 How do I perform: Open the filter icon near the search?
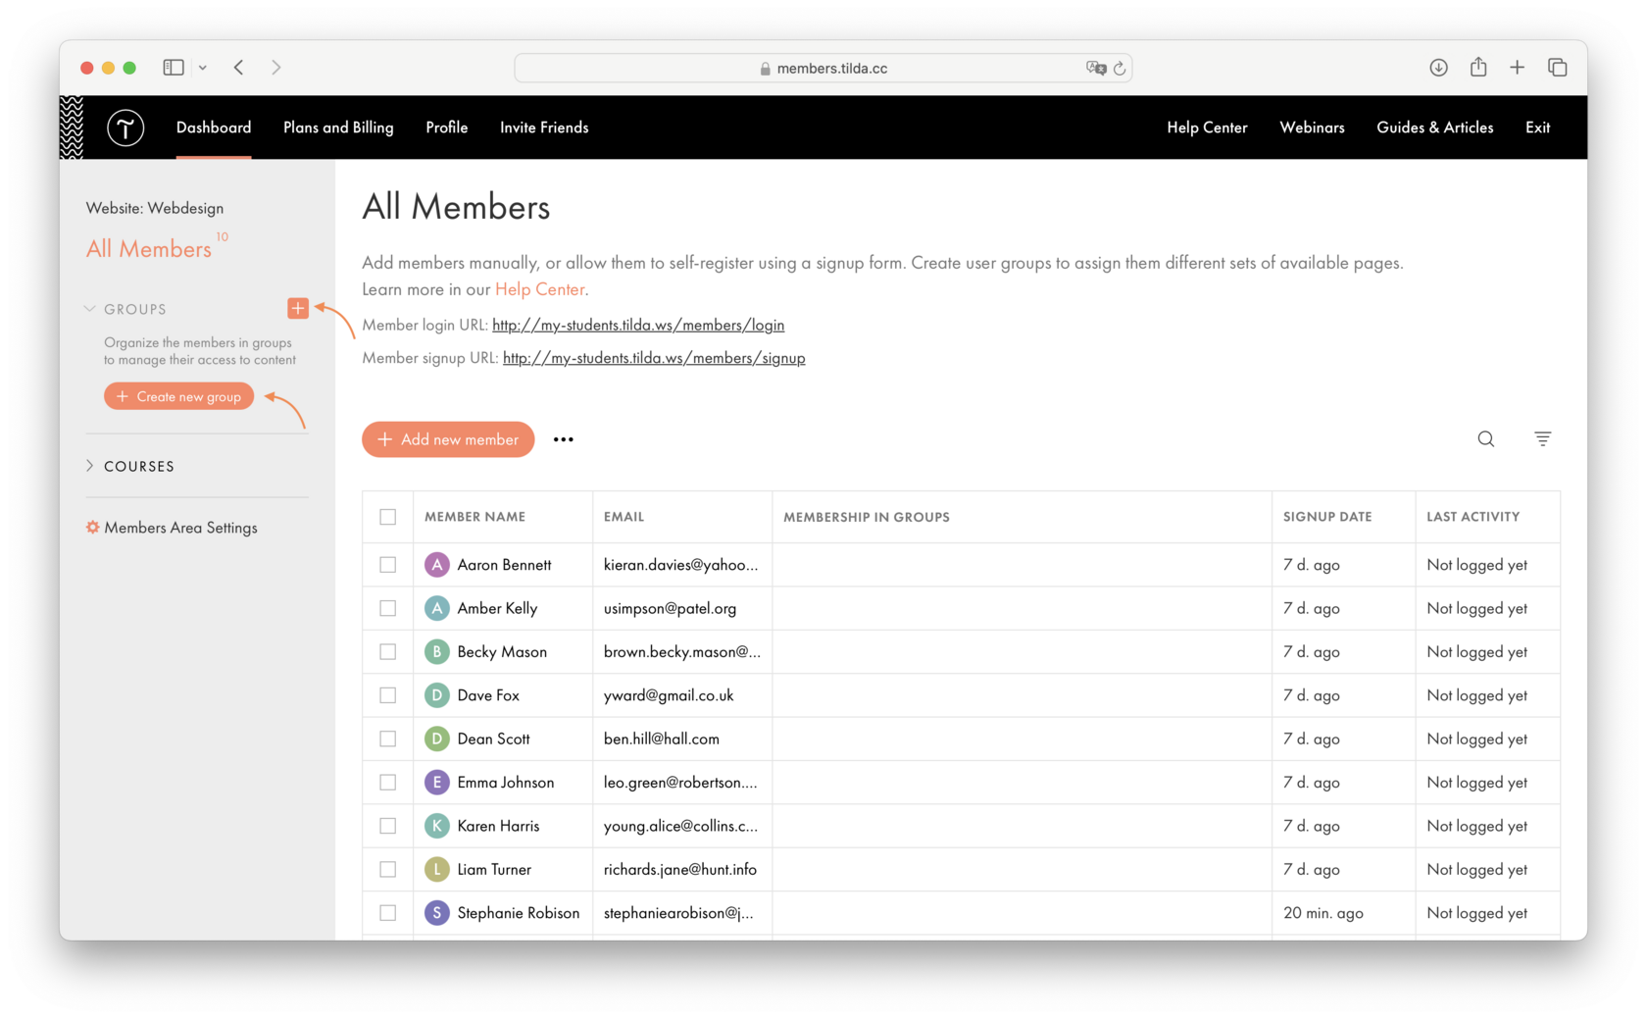pos(1542,438)
